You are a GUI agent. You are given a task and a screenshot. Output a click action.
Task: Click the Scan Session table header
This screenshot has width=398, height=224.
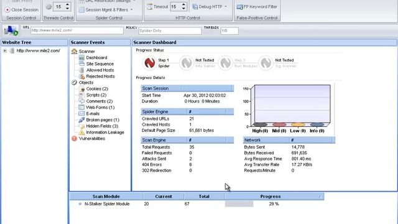[187, 88]
